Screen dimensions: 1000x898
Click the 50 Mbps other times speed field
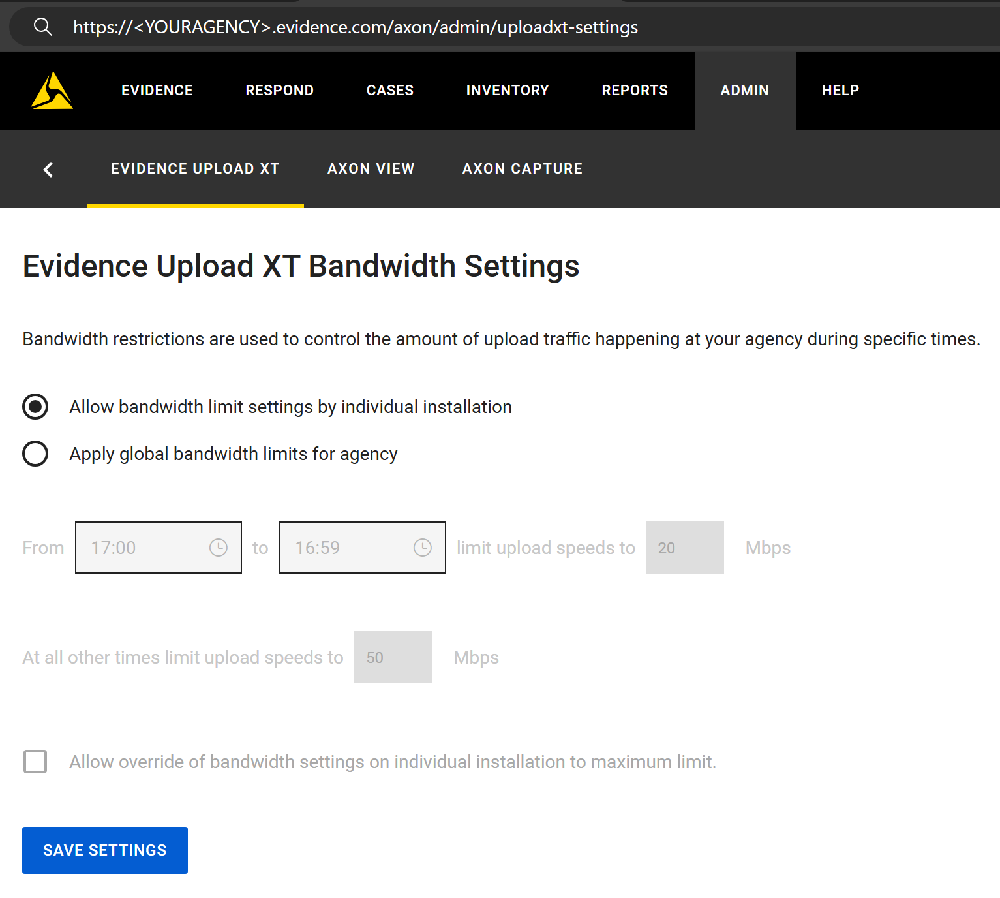click(x=393, y=657)
